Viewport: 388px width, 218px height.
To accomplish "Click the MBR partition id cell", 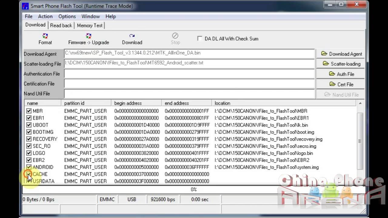I will point(85,111).
